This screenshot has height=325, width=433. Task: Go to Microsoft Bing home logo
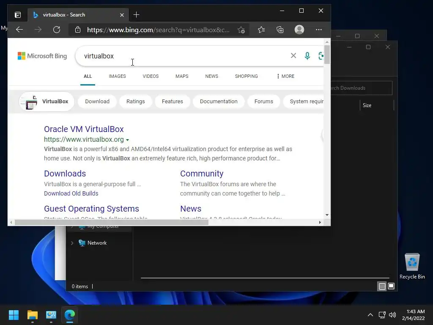(x=42, y=56)
